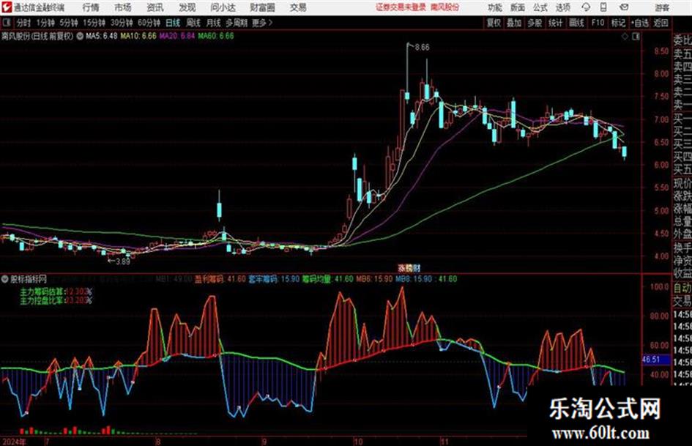This screenshot has height=446, width=692.
Task: Toggle the left panel icon beside 分时
Action: pyautogui.click(x=6, y=22)
